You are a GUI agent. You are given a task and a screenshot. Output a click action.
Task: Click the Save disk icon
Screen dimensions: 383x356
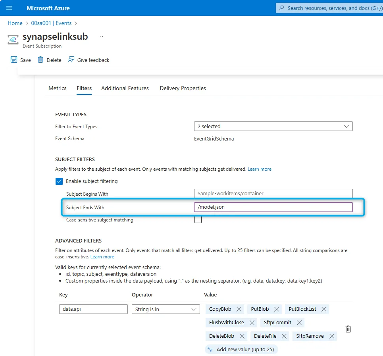[14, 60]
